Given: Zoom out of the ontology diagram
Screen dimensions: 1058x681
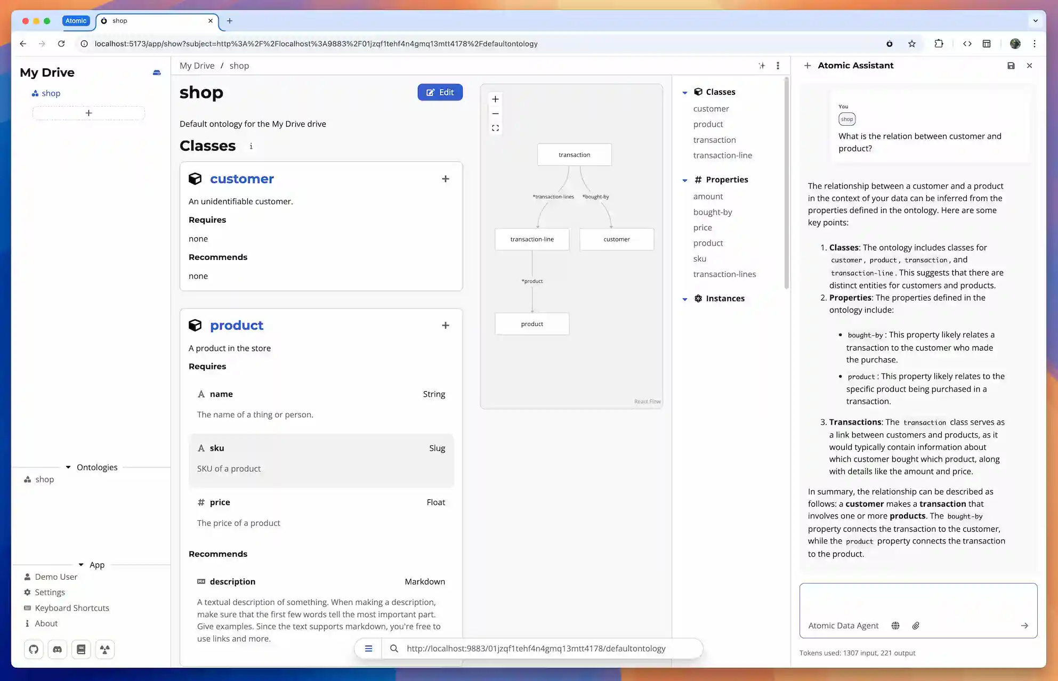Looking at the screenshot, I should pyautogui.click(x=495, y=113).
